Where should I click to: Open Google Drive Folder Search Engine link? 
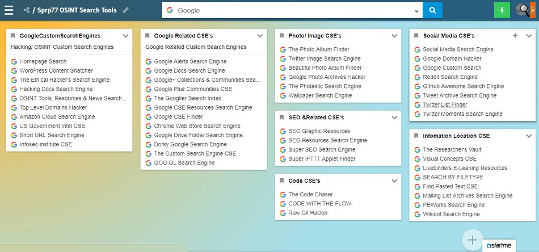point(199,135)
